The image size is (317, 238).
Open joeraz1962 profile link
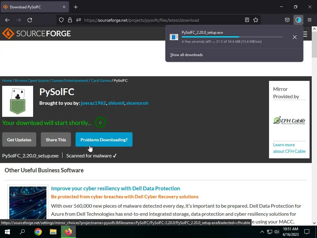point(93,103)
